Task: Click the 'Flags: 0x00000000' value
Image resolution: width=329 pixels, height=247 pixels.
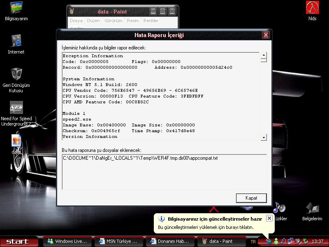Action: coord(156,61)
